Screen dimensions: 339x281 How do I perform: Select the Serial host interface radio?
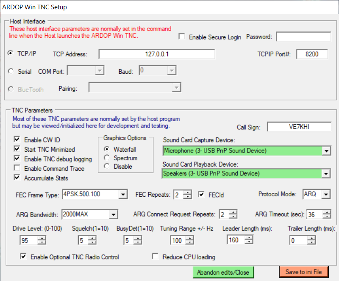[x=11, y=72]
